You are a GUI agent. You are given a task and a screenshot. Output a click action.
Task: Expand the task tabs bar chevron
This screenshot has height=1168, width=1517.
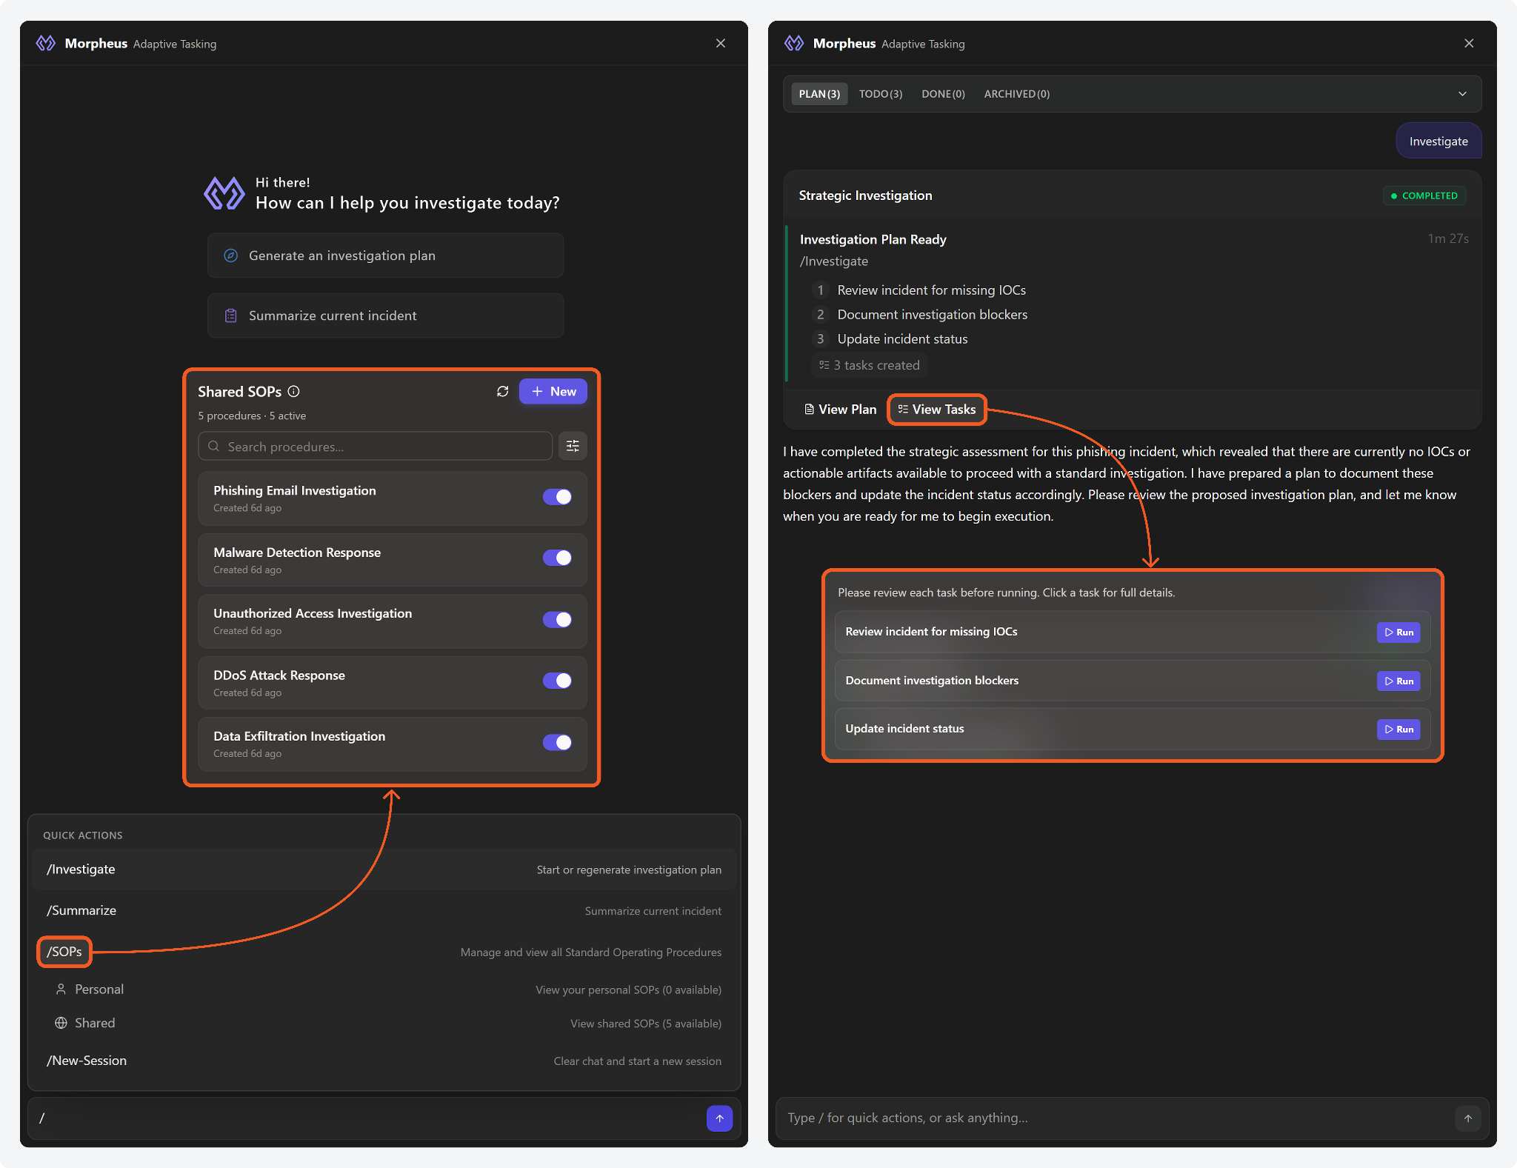pyautogui.click(x=1462, y=94)
